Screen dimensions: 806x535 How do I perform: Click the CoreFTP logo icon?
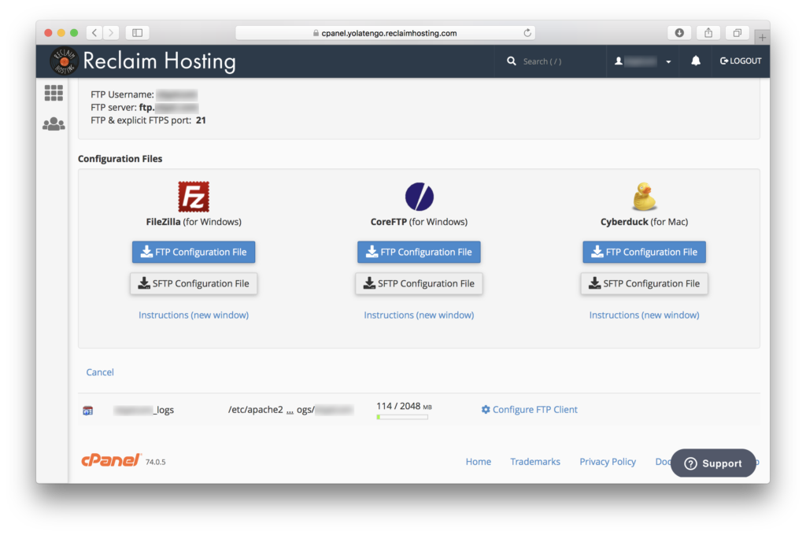(419, 195)
